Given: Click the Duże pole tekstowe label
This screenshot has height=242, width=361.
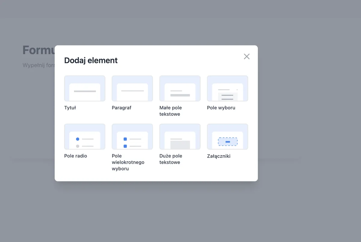Looking at the screenshot, I should (x=171, y=159).
